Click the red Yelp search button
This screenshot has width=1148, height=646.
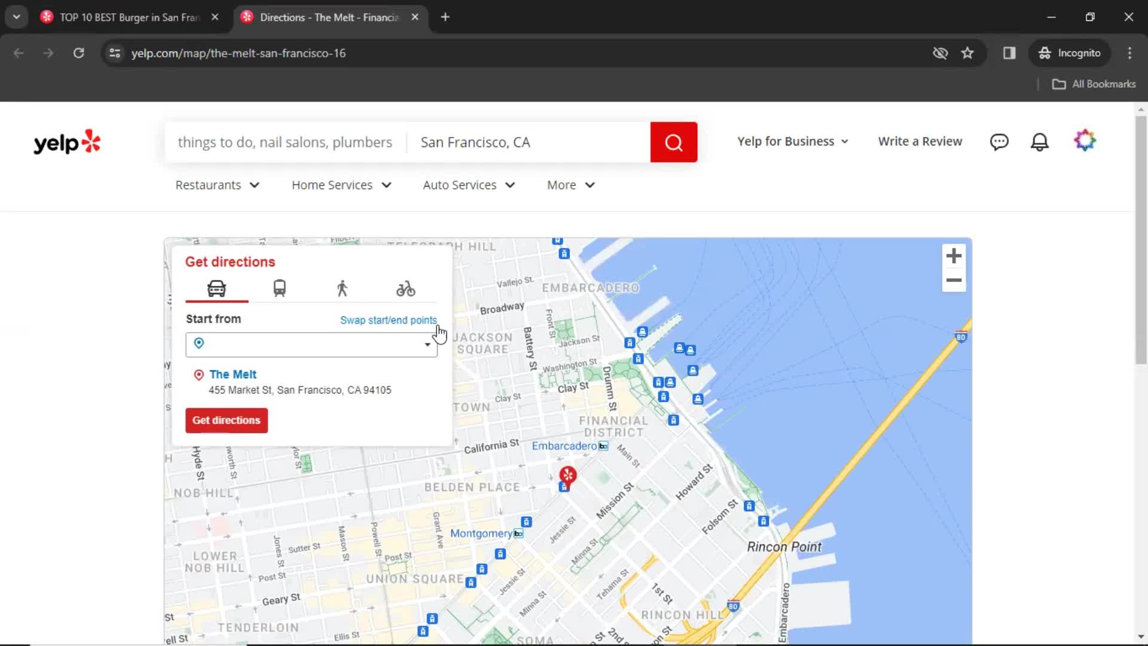pyautogui.click(x=674, y=142)
